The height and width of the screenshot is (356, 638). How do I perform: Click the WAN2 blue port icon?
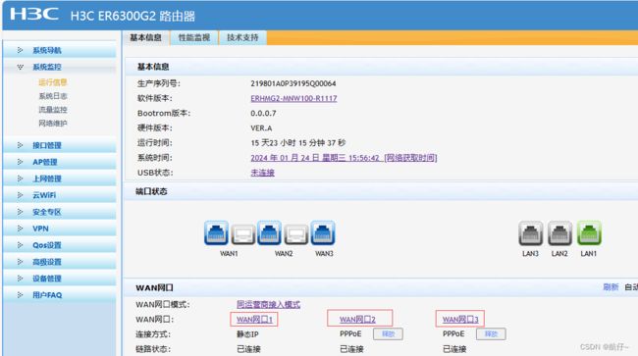[x=269, y=232]
